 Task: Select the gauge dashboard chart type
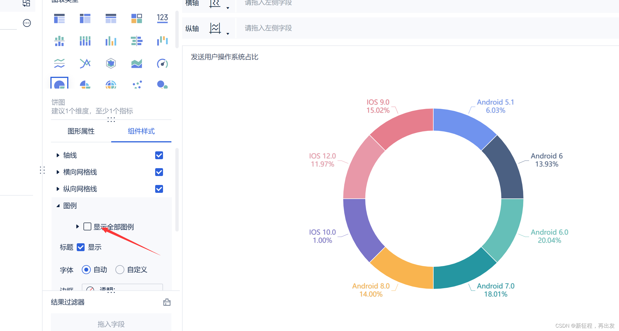pos(162,63)
